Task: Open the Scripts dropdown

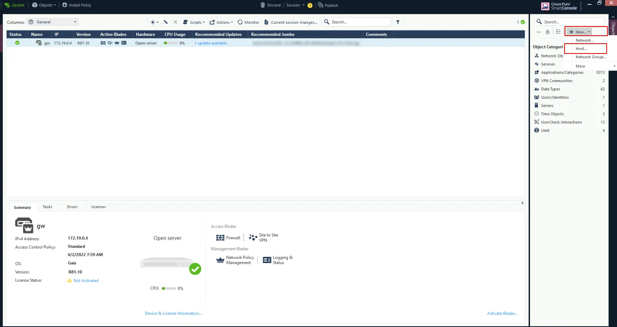Action: [x=194, y=22]
